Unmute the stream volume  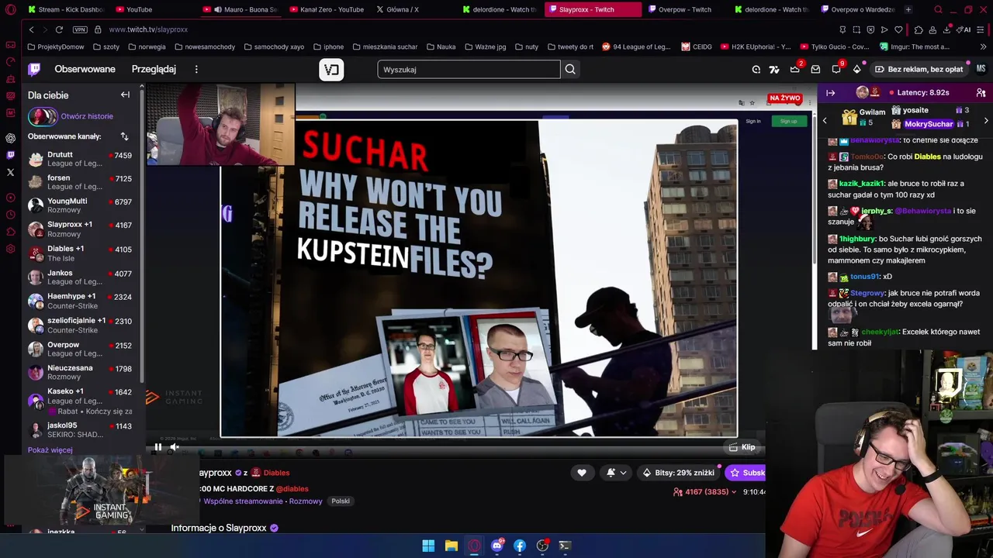click(x=175, y=446)
